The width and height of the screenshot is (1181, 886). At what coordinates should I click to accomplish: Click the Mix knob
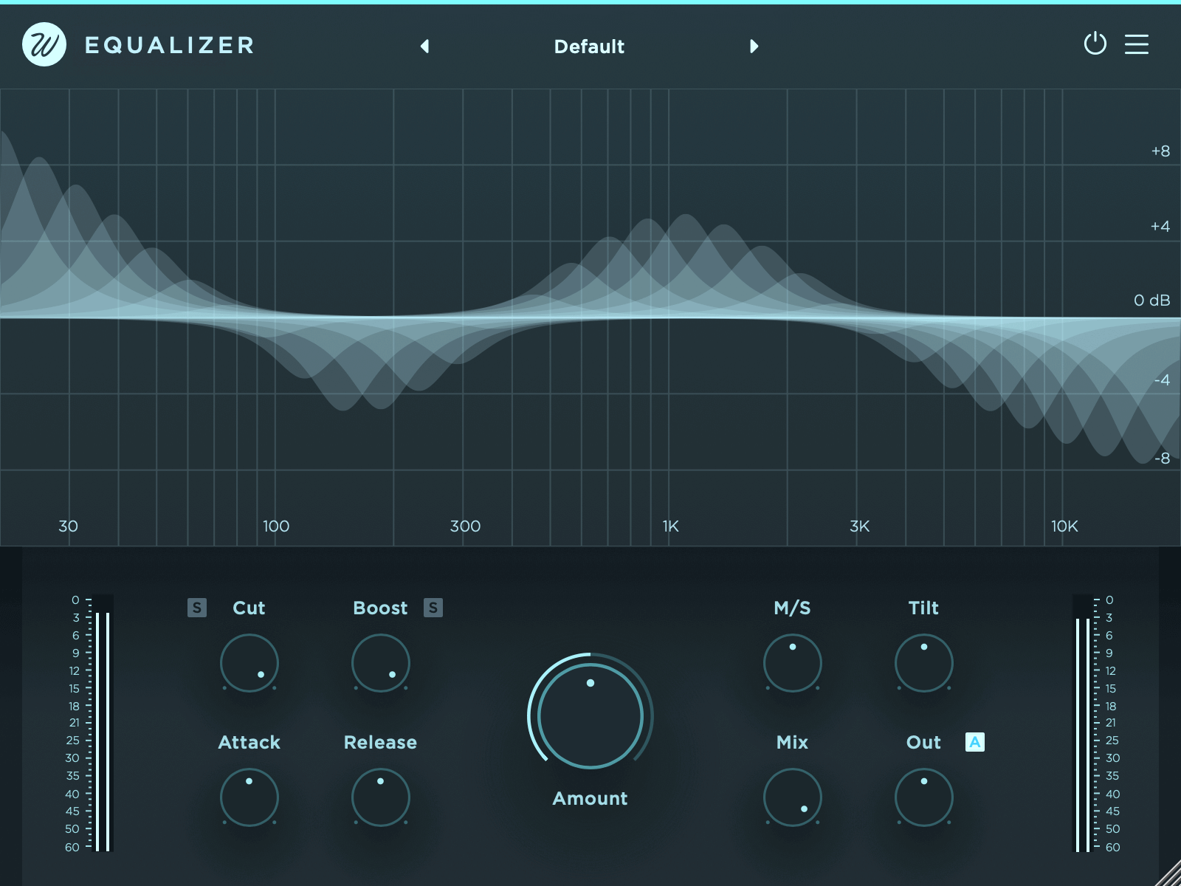tap(793, 797)
